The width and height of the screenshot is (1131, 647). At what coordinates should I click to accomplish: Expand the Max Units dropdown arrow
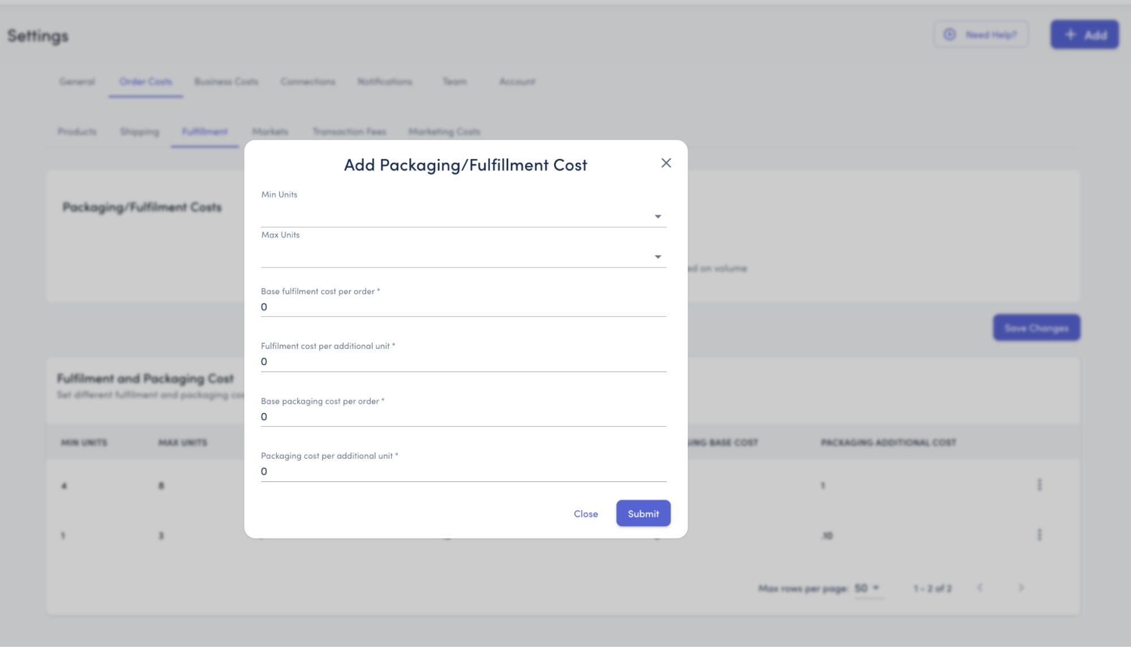point(657,257)
